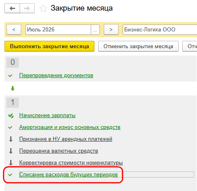Open Признание в НУ арендных платежей link
Viewport: 197px width, 191px height.
[x=66, y=139]
